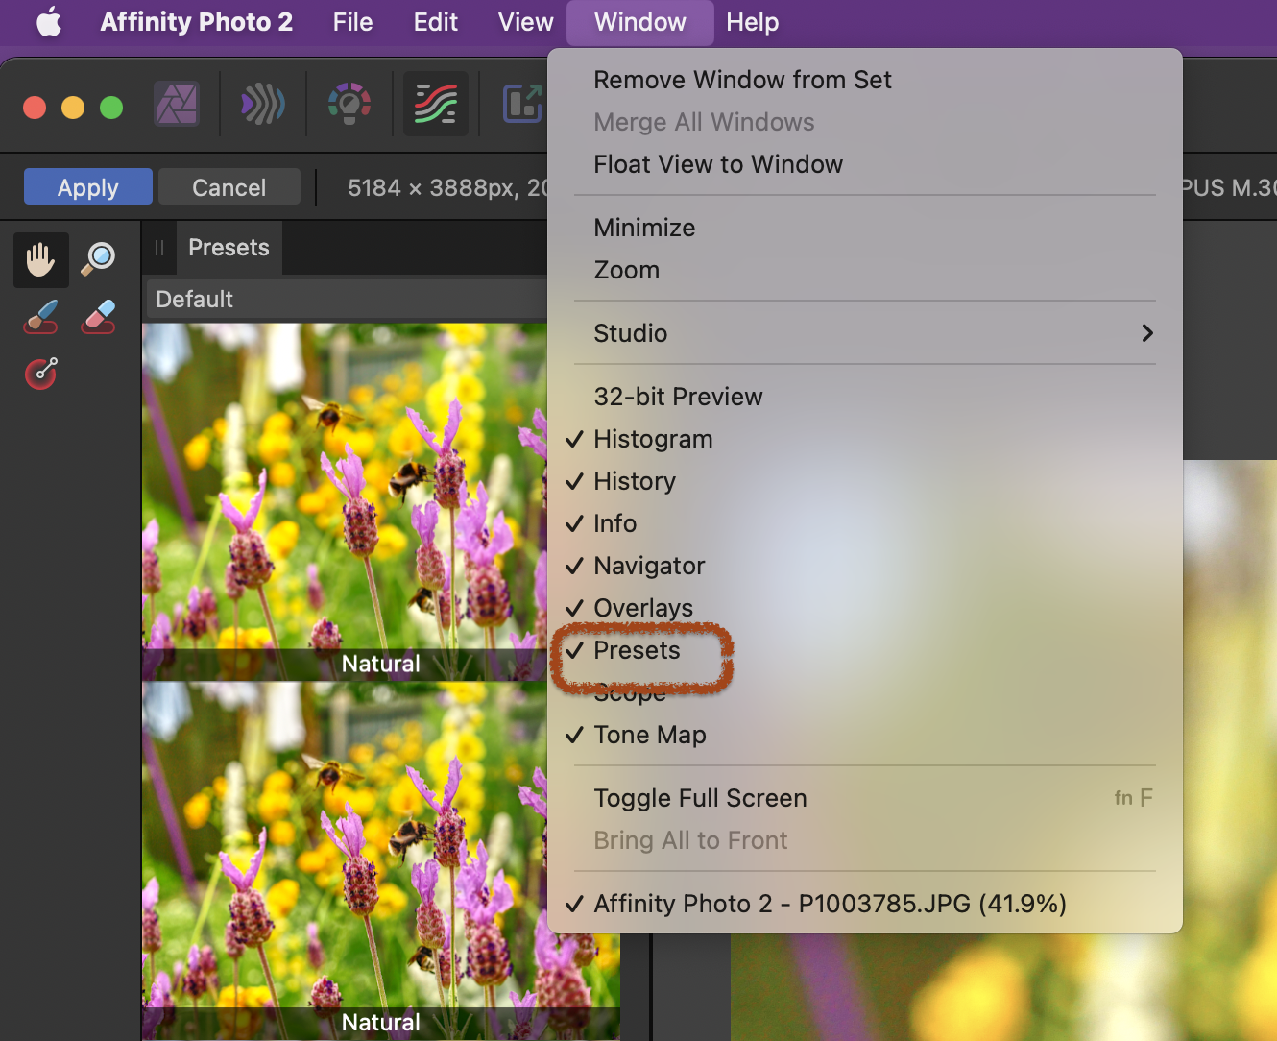This screenshot has width=1277, height=1041.
Task: Select the Develop Persona icon
Action: (x=349, y=104)
